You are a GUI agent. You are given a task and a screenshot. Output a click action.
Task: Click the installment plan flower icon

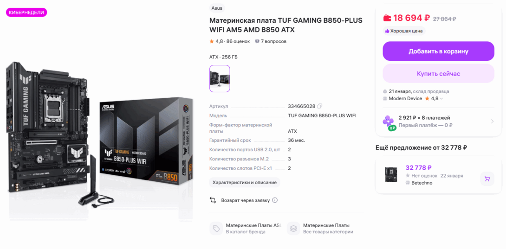tap(389, 122)
